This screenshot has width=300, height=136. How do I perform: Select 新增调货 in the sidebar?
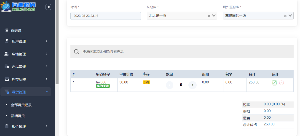[x=18, y=116]
